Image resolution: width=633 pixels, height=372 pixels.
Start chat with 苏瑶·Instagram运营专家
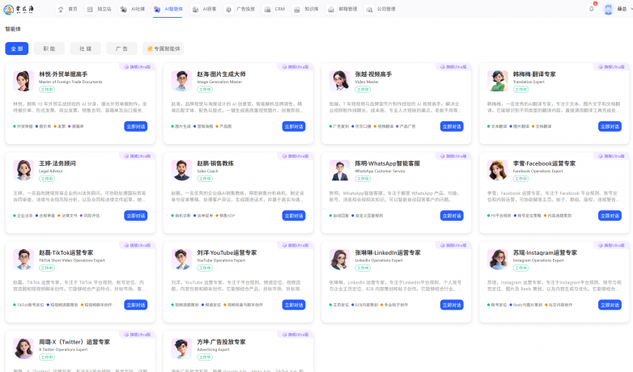coord(610,305)
